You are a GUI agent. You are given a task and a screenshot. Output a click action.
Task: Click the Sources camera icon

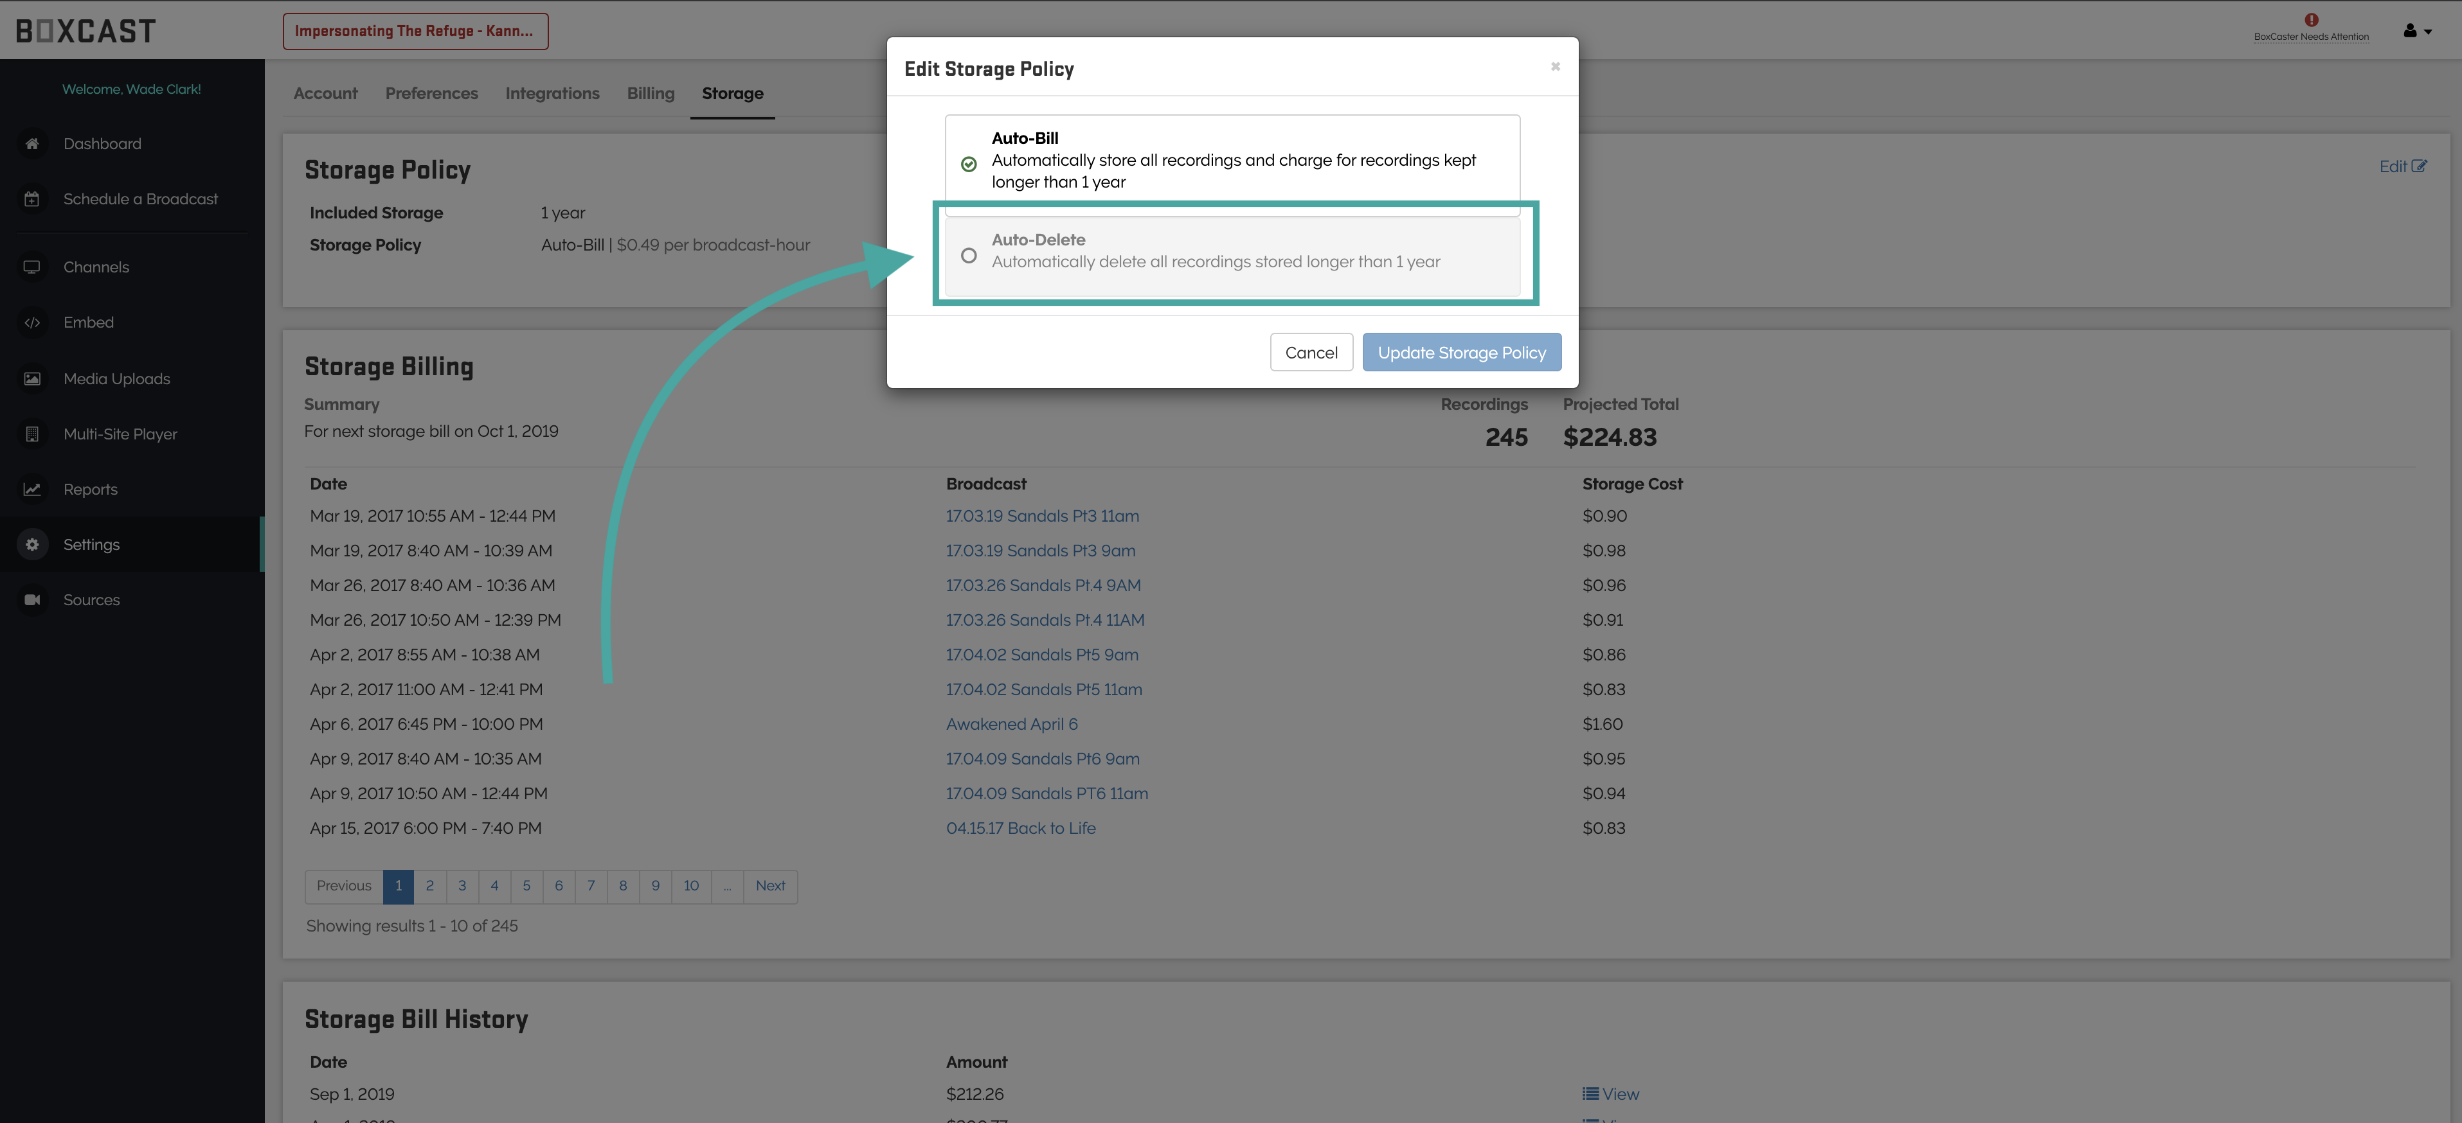33,599
